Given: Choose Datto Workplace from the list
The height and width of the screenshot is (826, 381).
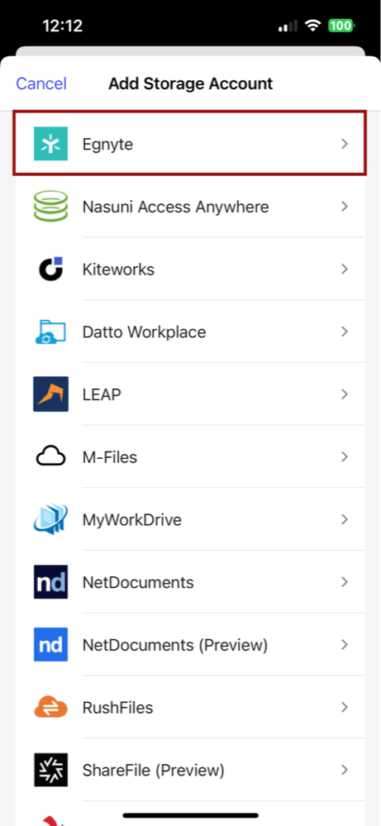Looking at the screenshot, I should tap(190, 332).
